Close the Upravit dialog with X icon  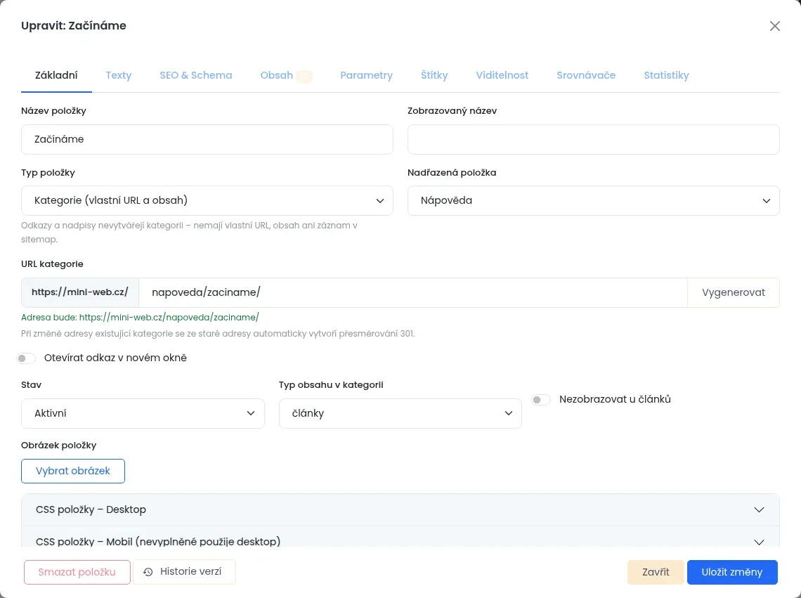[774, 26]
